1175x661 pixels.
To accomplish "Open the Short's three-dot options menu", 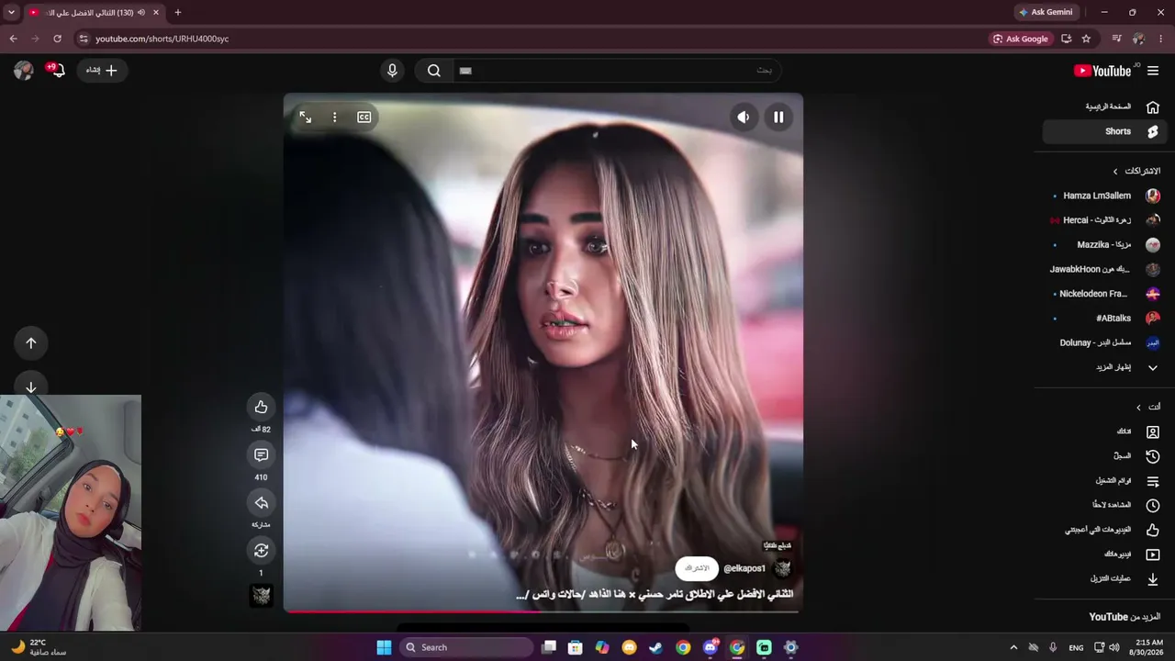I will [x=335, y=118].
